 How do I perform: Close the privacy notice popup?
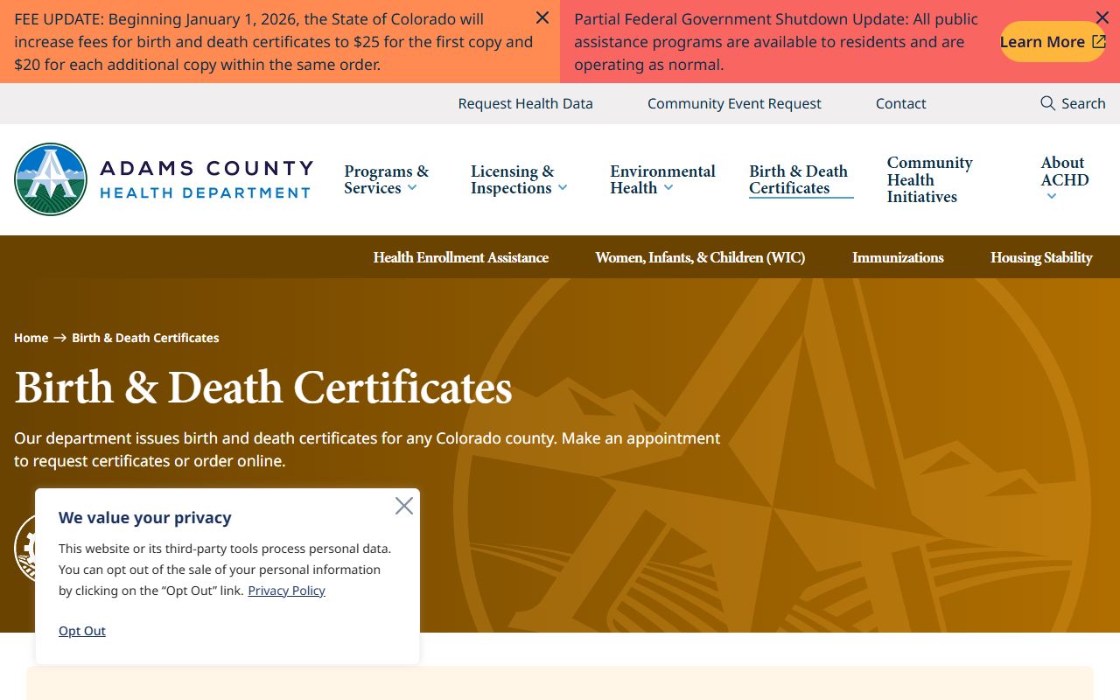pos(403,506)
